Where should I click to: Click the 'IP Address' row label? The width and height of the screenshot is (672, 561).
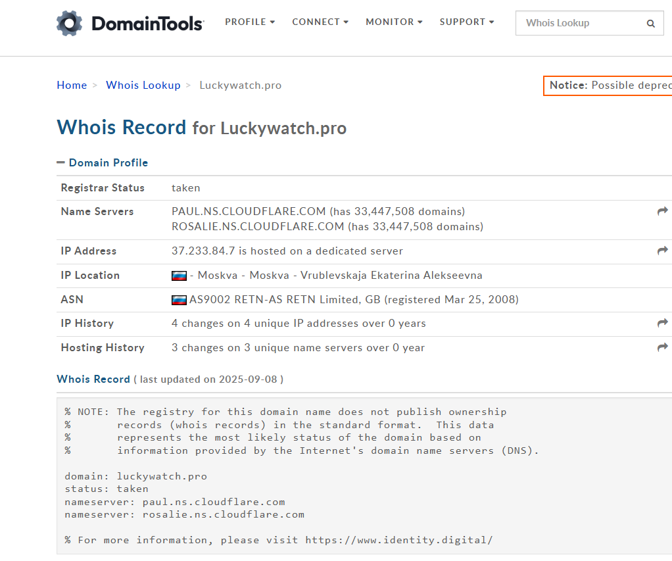tap(88, 251)
